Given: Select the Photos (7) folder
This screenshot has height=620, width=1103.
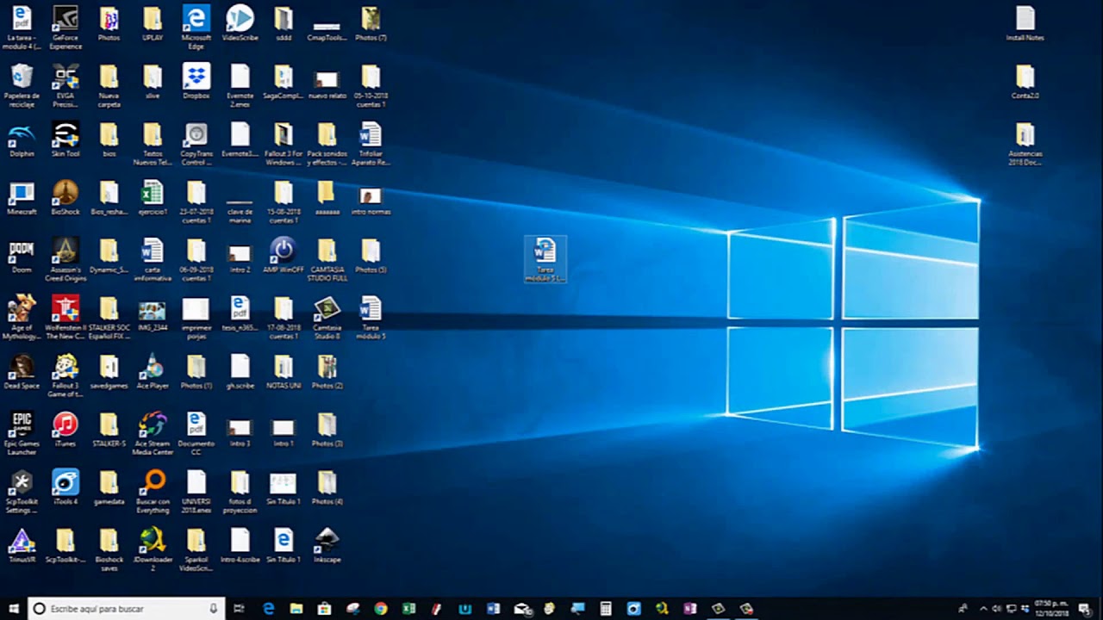Looking at the screenshot, I should [371, 23].
